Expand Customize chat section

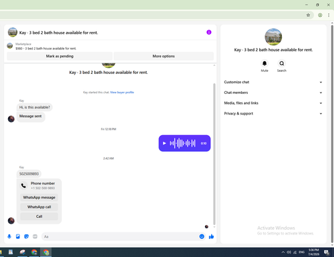tap(273, 82)
